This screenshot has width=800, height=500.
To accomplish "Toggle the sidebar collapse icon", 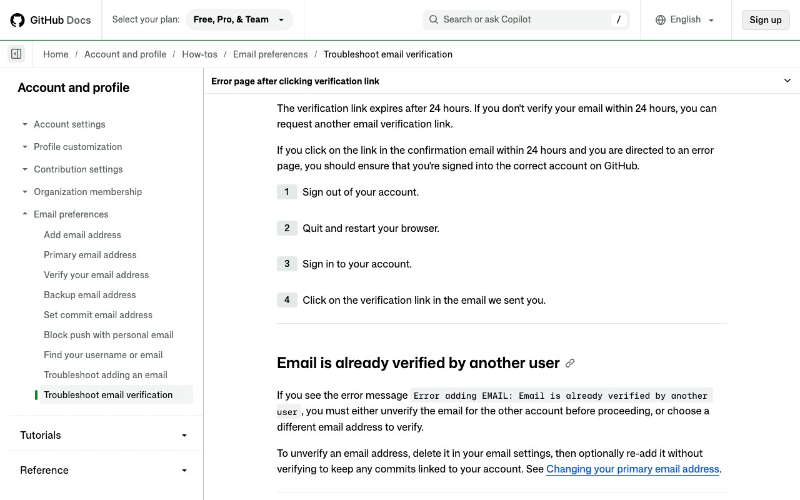I will click(16, 54).
